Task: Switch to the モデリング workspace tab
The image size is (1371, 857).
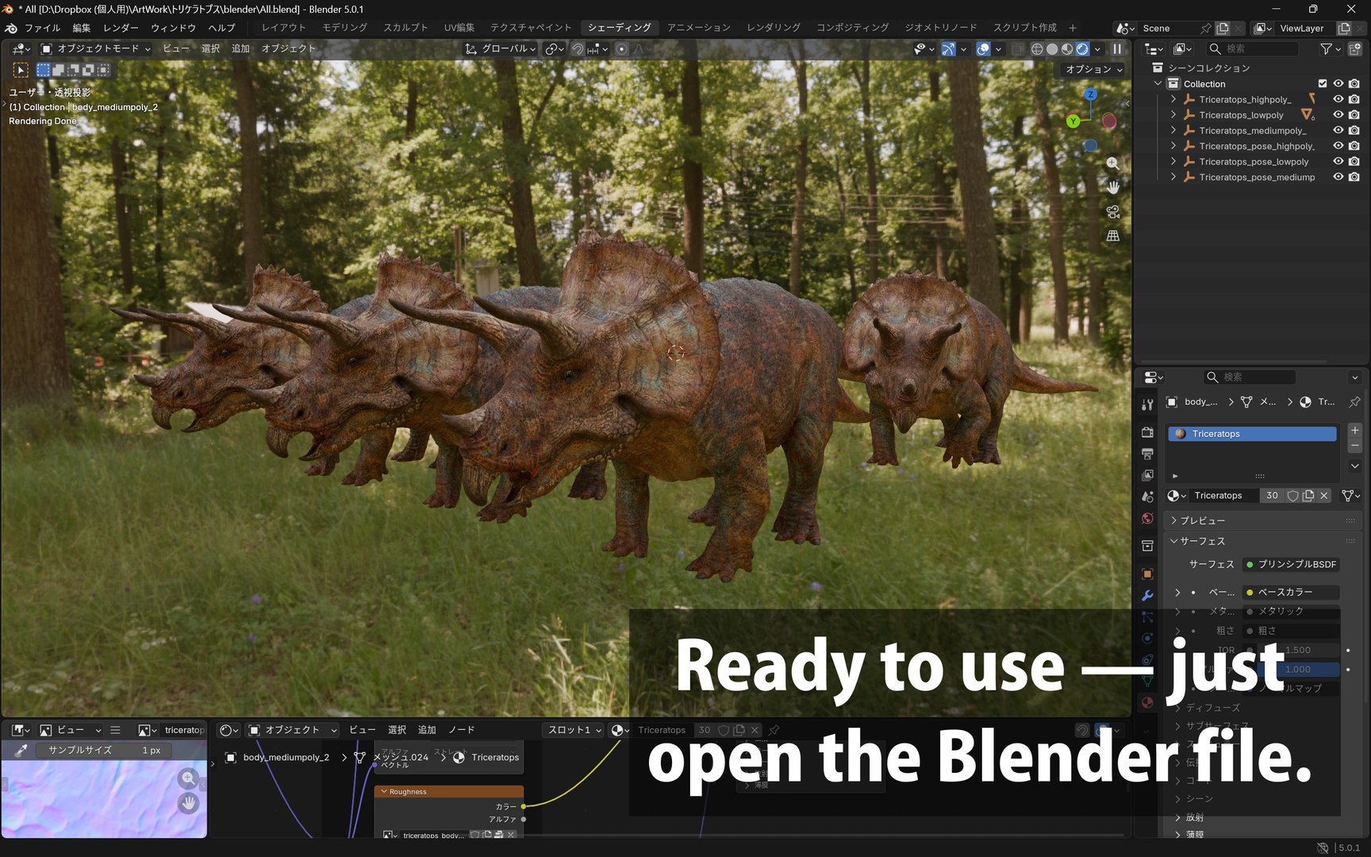Action: 344,28
